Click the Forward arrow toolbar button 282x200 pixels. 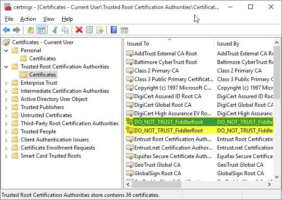[x=17, y=30]
